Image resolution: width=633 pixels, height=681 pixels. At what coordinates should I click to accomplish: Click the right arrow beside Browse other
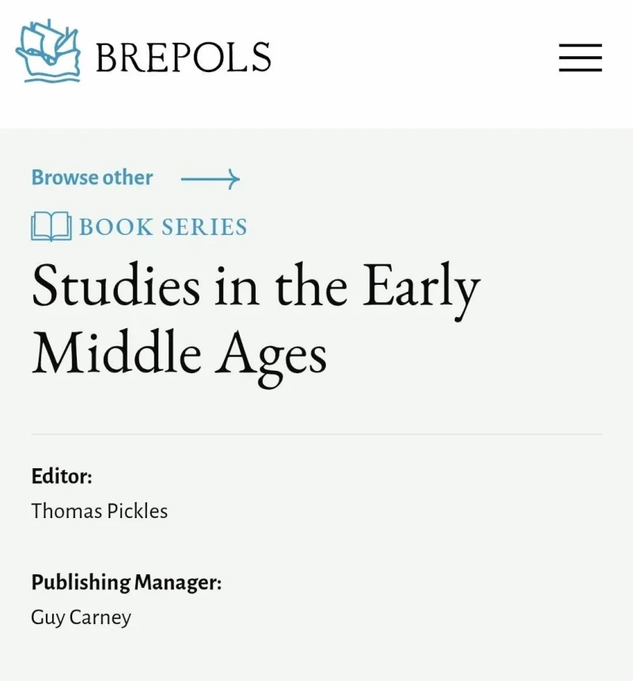click(x=210, y=179)
